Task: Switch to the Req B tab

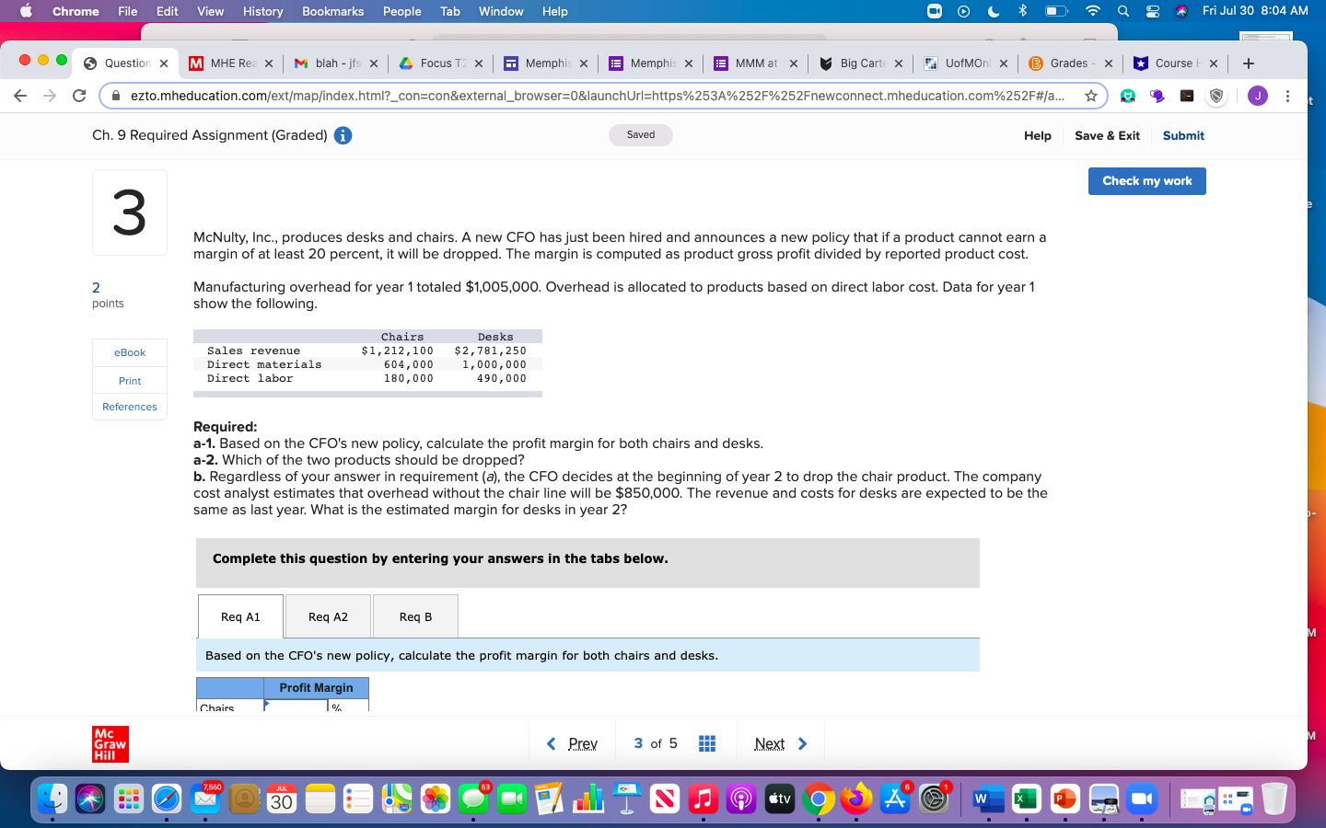Action: coord(414,616)
